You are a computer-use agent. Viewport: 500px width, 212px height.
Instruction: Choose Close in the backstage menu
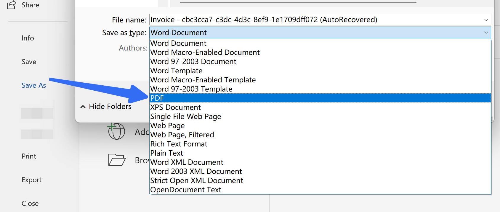coord(30,203)
